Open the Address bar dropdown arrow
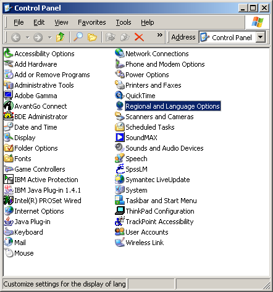Image resolution: width=273 pixels, height=292 pixels. pos(261,37)
